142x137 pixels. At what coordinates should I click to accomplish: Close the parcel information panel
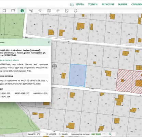[49, 42]
